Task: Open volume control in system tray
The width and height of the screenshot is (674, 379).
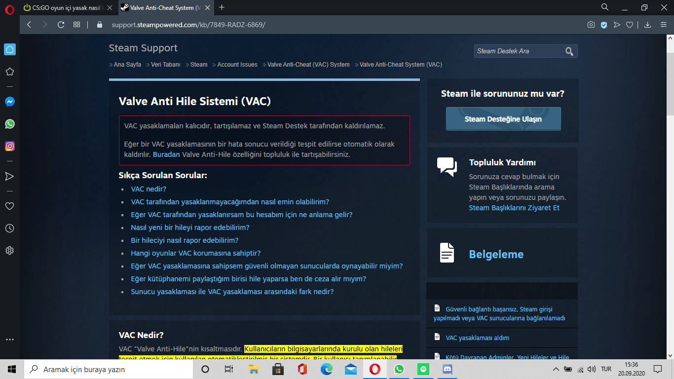Action: [x=592, y=369]
